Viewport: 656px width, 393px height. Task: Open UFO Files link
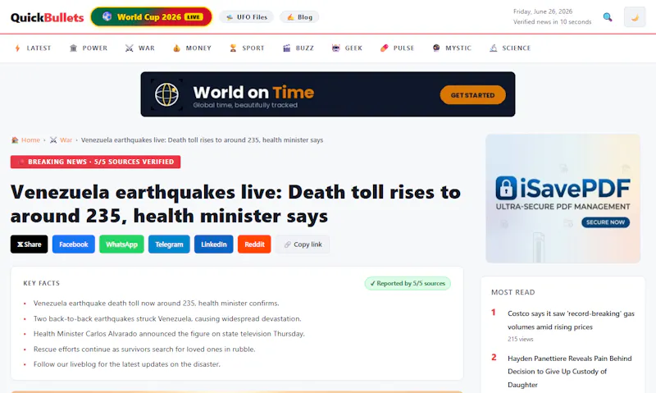247,17
